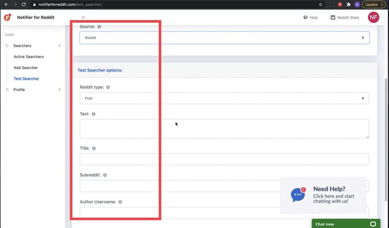This screenshot has width=389, height=228.
Task: Click the address bar URL
Action: (x=70, y=5)
